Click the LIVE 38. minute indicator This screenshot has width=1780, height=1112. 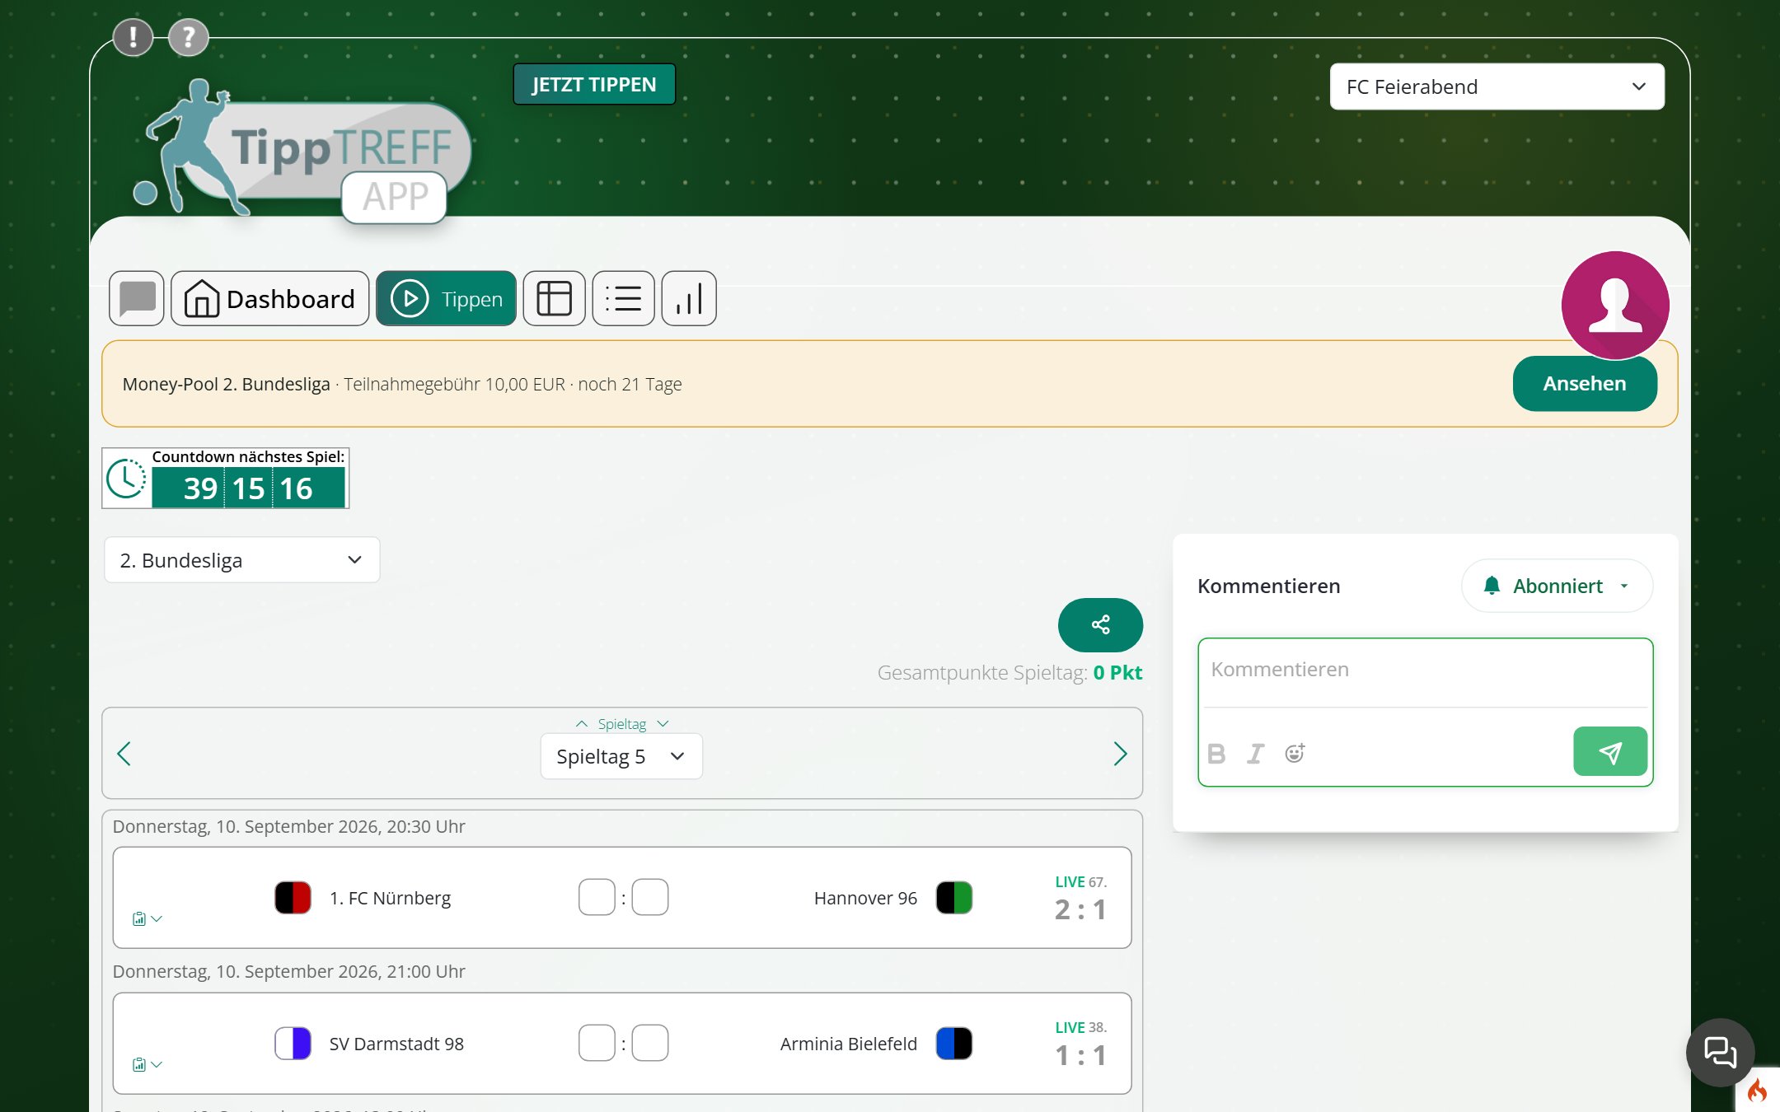[1080, 1028]
